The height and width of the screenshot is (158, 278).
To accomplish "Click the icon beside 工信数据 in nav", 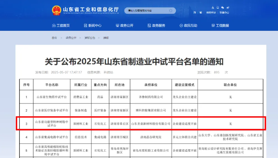I will pos(213,25).
